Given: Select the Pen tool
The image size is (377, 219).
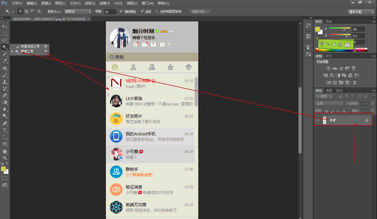Looking at the screenshot, I should click(x=5, y=123).
